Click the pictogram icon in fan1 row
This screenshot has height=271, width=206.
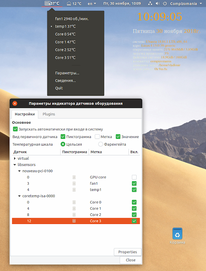[x=74, y=183]
